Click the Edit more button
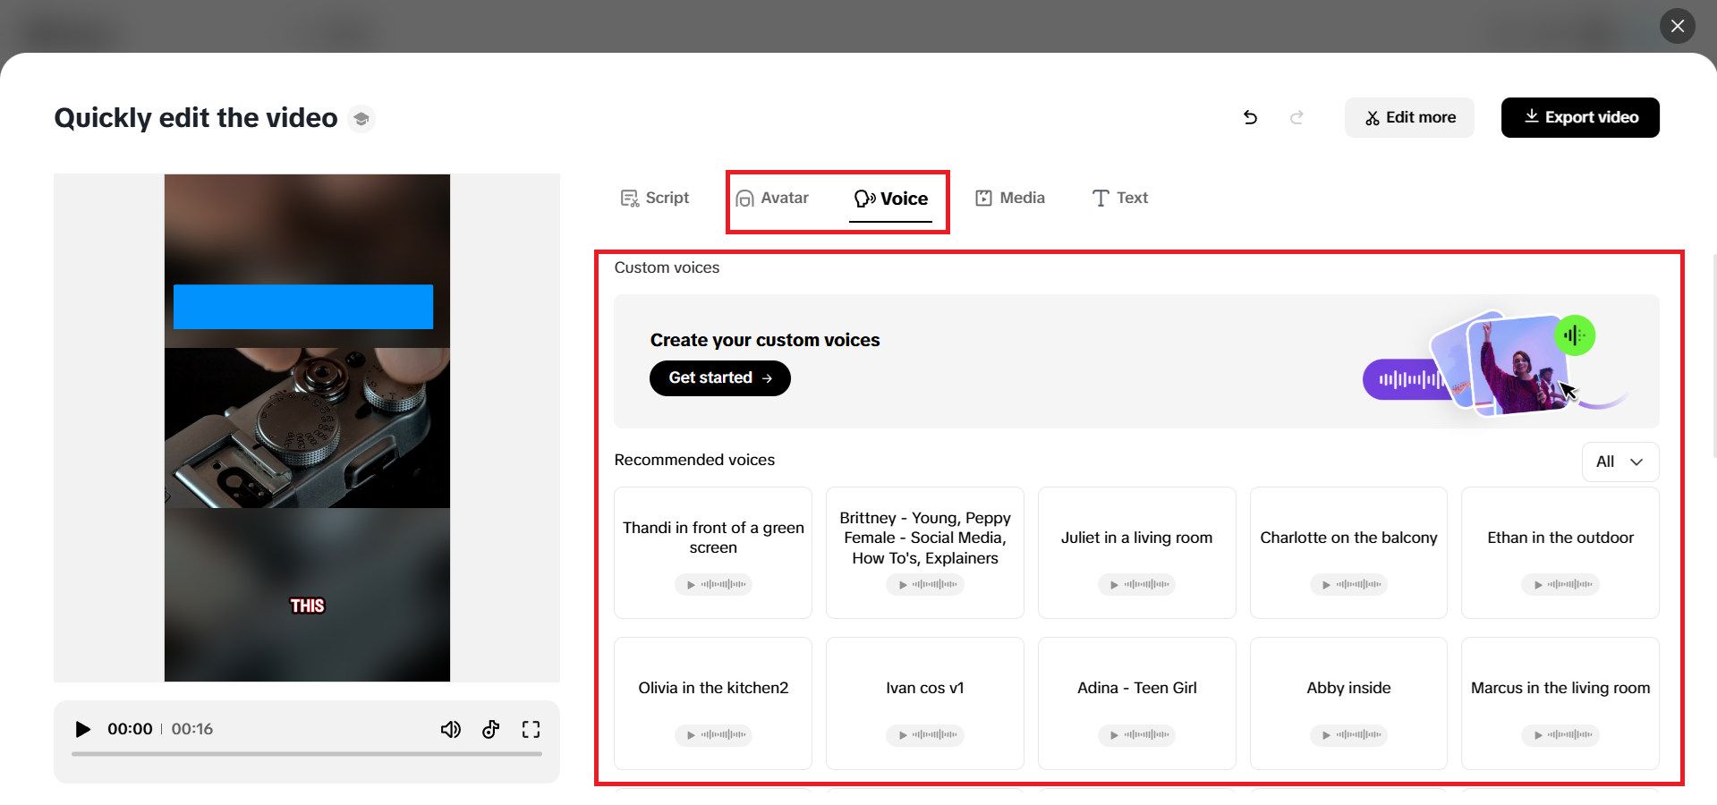The image size is (1717, 805). [1409, 117]
